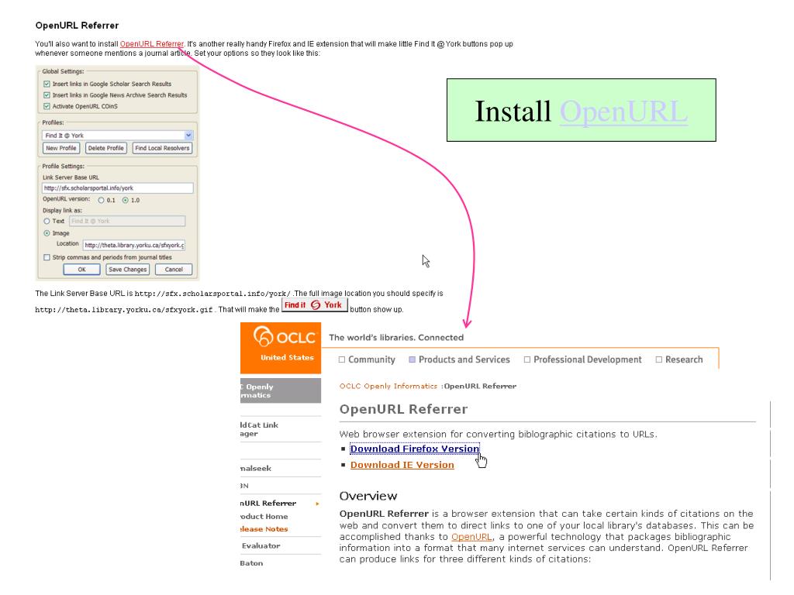The width and height of the screenshot is (794, 595).
Task: Click the OpenURL link in the green Install box
Action: [623, 112]
